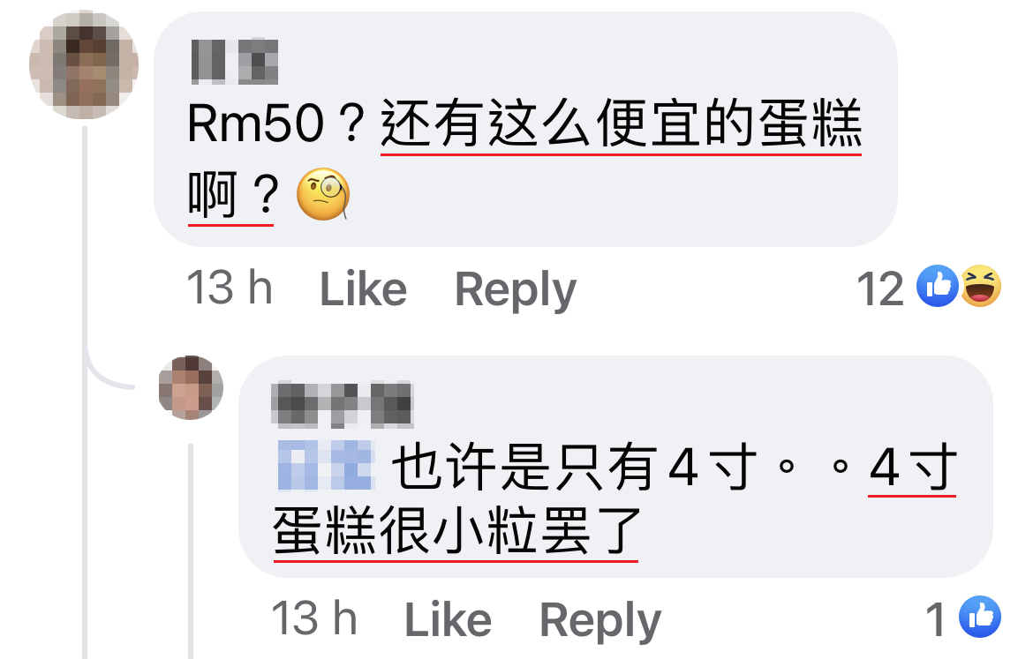Click the thumbs-up icon on the reply
Viewport: 1033px width, 659px height.
980,617
